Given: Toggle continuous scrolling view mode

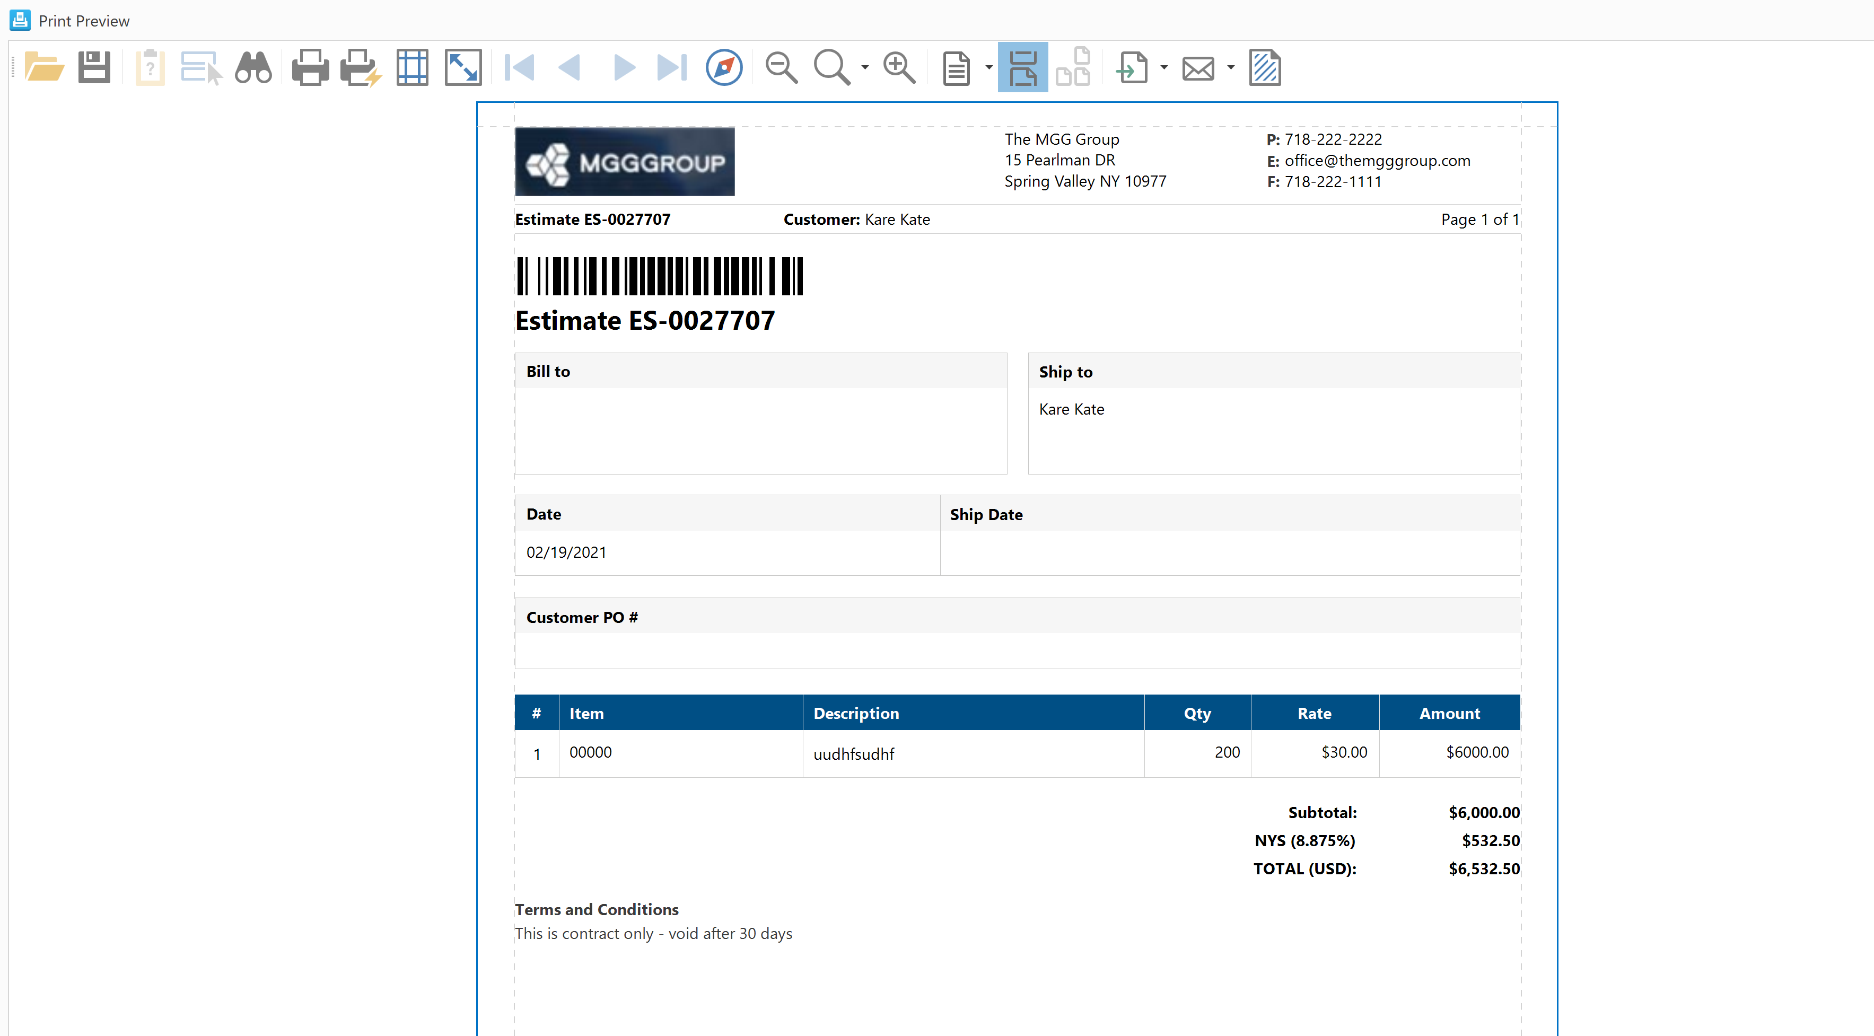Looking at the screenshot, I should click(1022, 68).
